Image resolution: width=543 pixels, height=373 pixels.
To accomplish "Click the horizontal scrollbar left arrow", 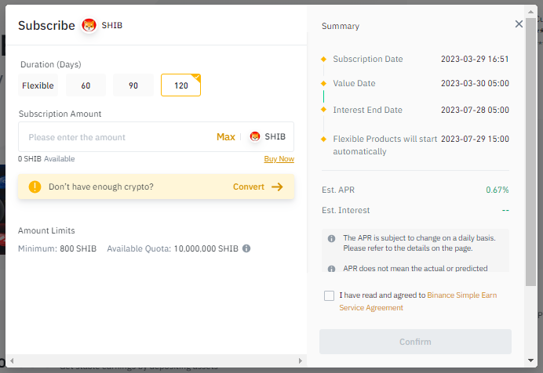I will coord(12,361).
